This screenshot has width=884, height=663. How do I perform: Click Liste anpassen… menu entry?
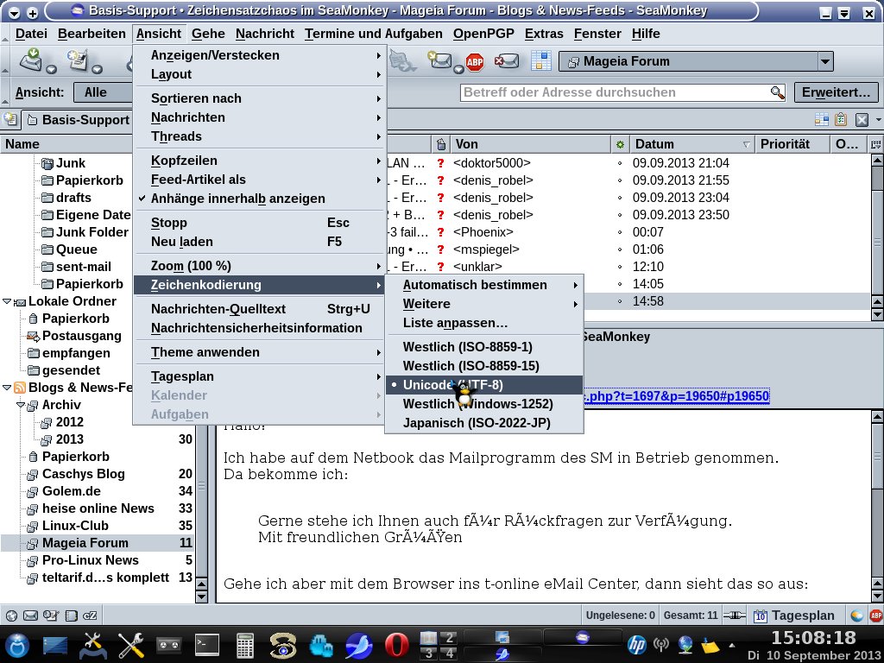(483, 323)
